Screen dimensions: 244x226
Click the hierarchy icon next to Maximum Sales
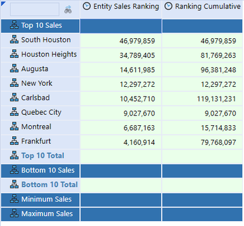[14, 213]
